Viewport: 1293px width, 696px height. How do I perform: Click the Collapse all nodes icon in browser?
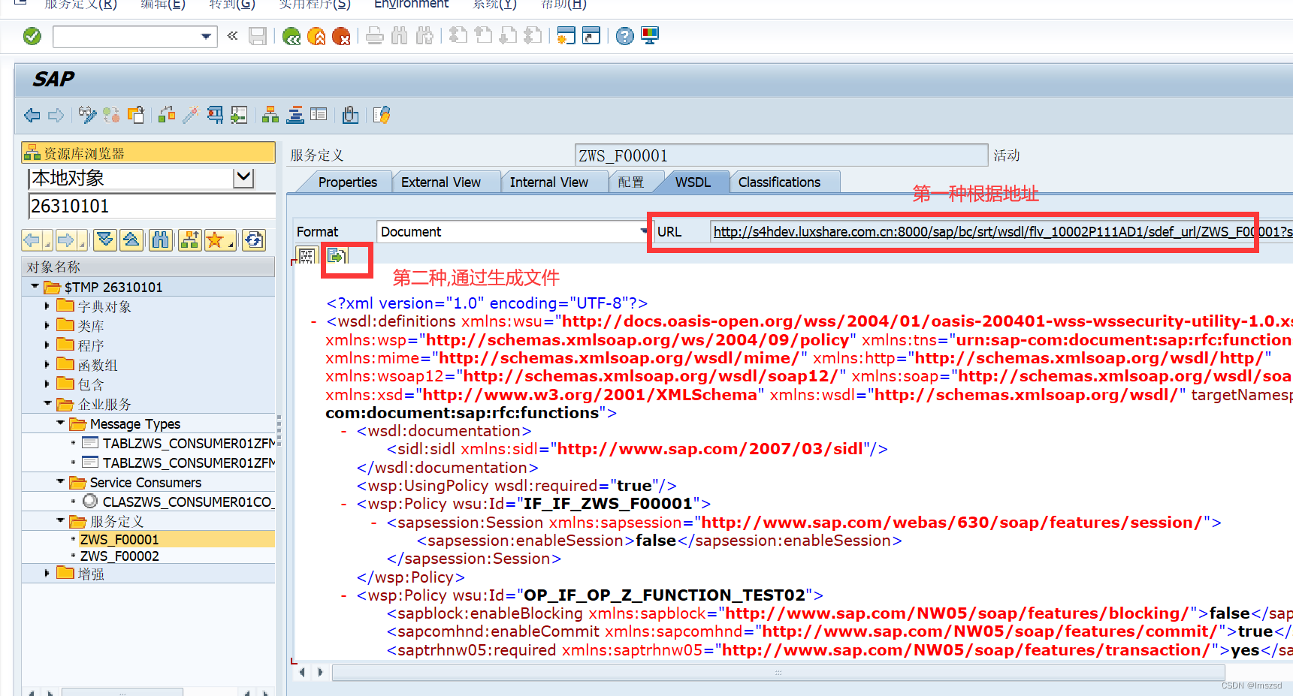point(131,240)
